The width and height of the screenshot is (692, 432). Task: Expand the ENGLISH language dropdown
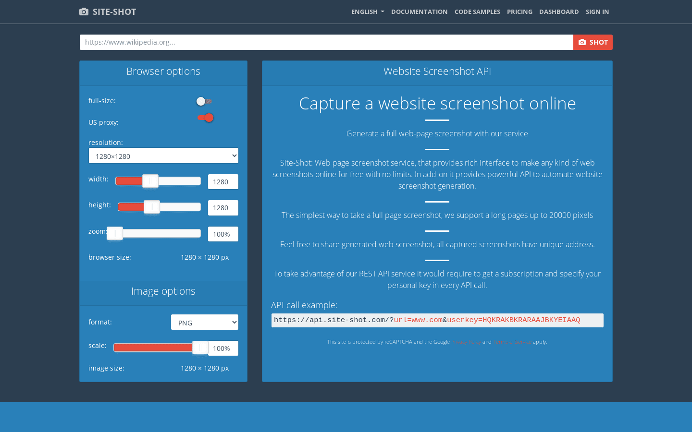(x=368, y=12)
